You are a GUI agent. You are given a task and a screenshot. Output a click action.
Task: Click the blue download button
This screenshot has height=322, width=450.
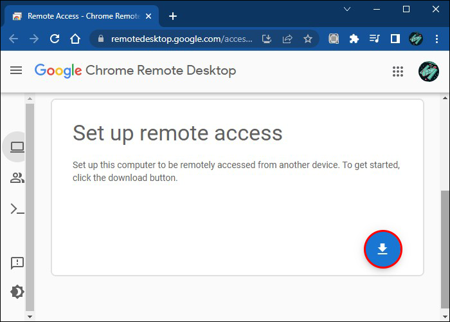pyautogui.click(x=382, y=249)
